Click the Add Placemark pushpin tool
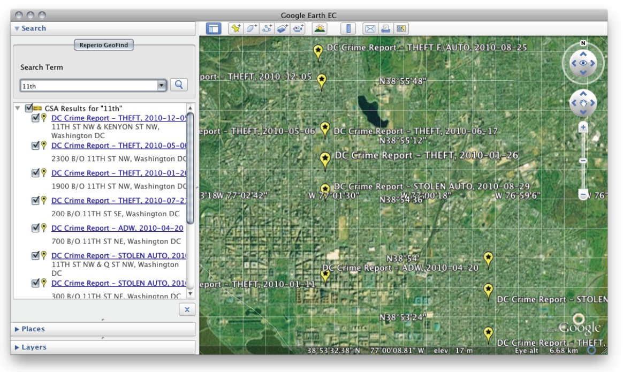623x372 pixels. [236, 28]
